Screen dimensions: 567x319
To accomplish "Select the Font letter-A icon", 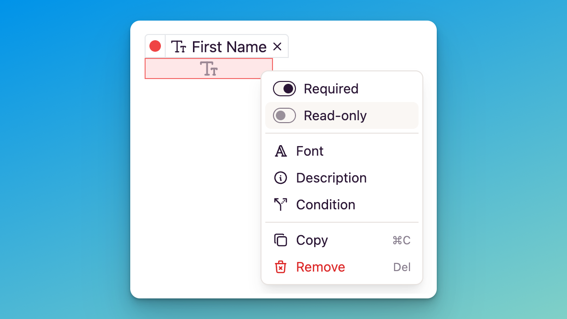I will pyautogui.click(x=281, y=151).
